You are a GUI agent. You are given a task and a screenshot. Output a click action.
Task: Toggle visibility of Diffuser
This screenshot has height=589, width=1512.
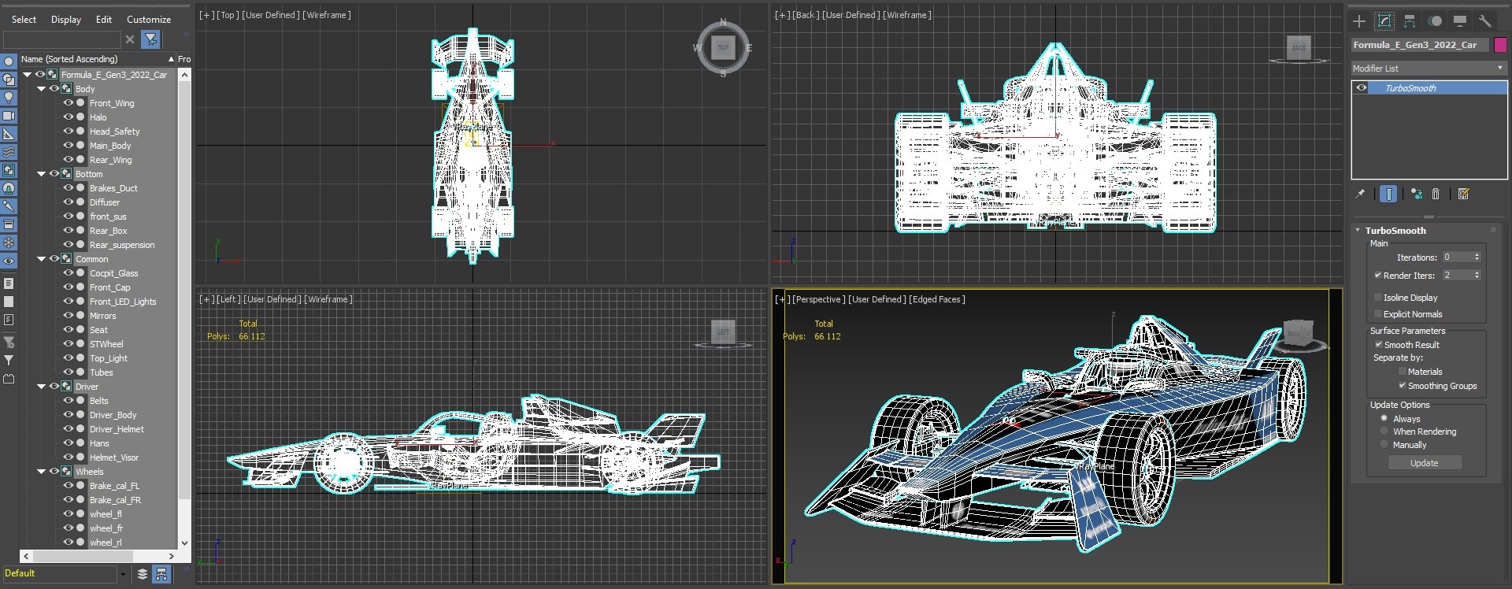coord(69,202)
